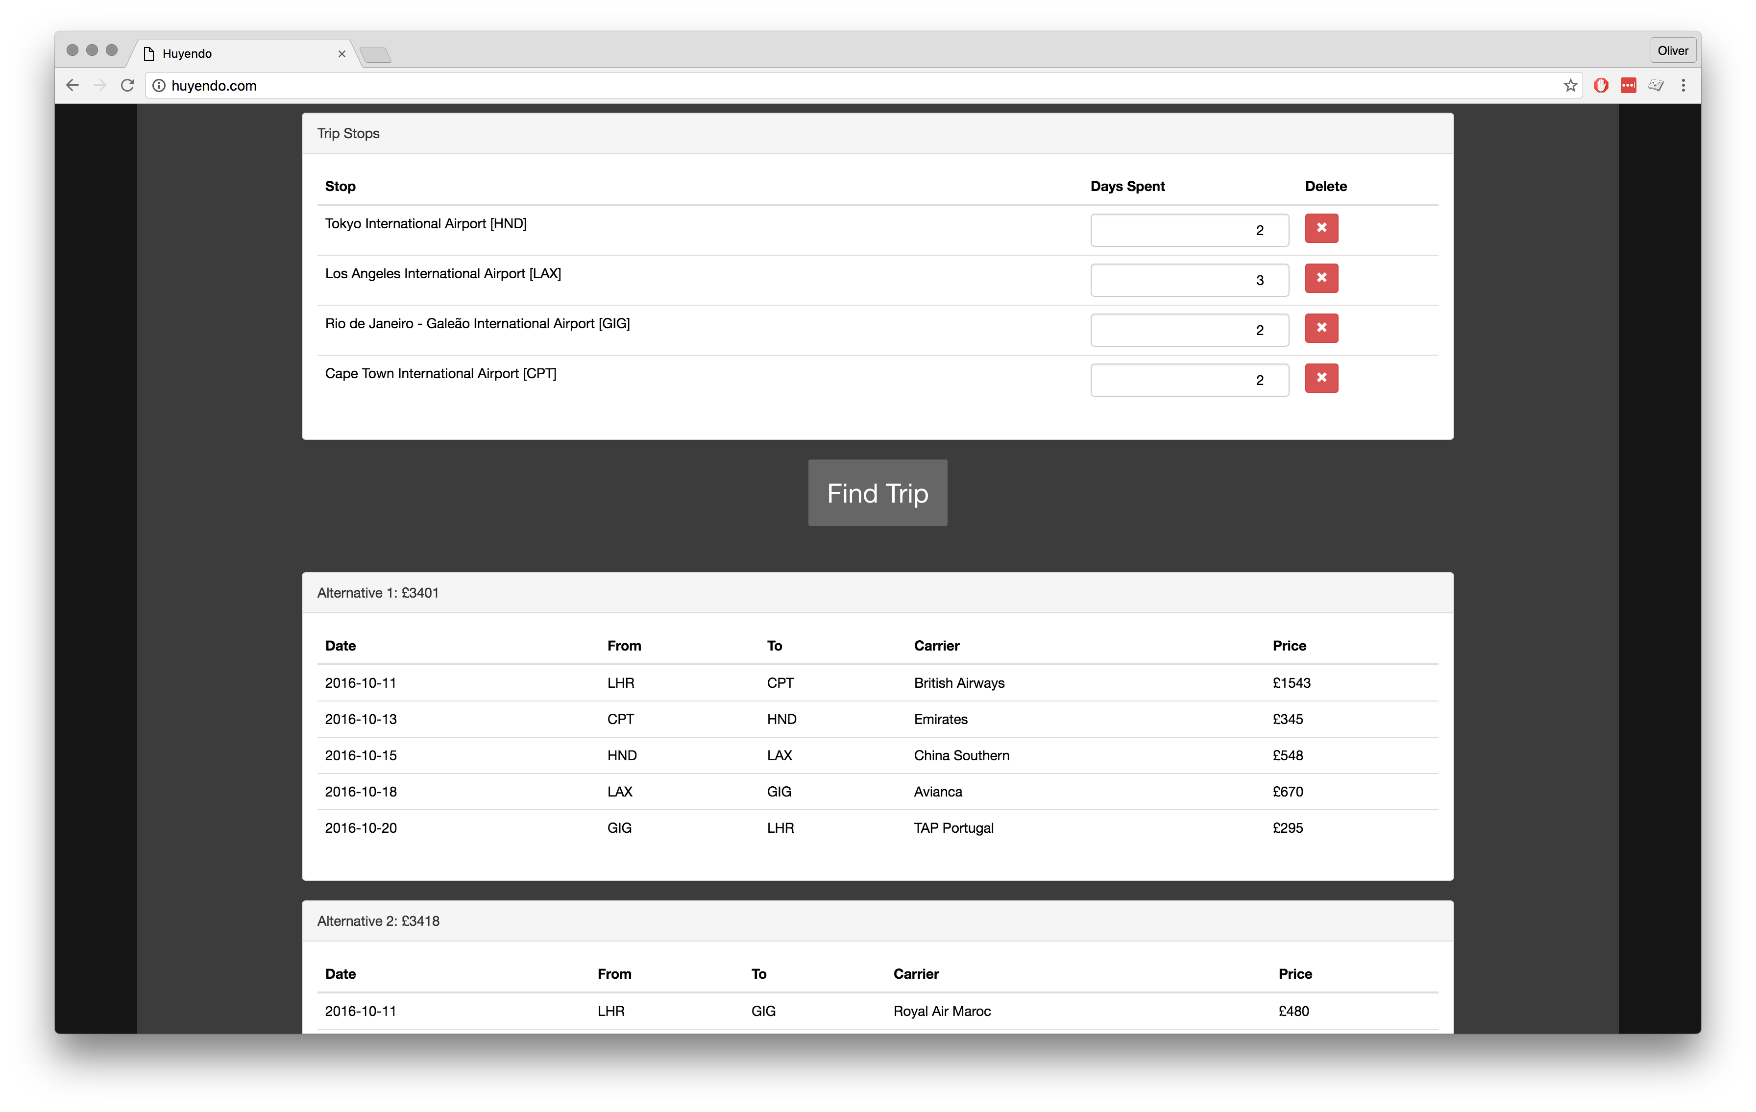
Task: Delete the Los Angeles airport stop
Action: tap(1320, 278)
